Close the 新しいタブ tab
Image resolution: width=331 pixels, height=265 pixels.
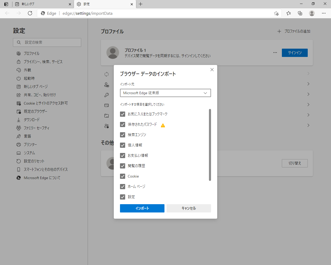[x=70, y=4]
